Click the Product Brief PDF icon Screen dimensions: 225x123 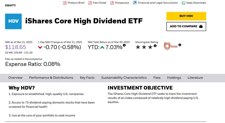(65, 3)
